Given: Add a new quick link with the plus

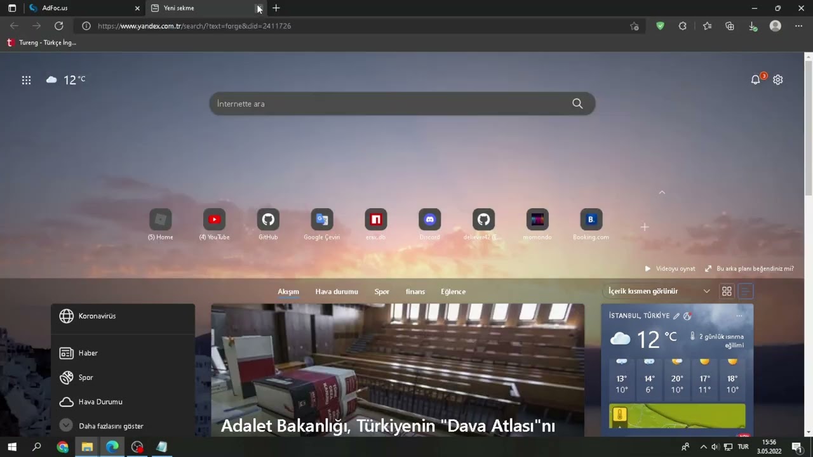Looking at the screenshot, I should 645,227.
